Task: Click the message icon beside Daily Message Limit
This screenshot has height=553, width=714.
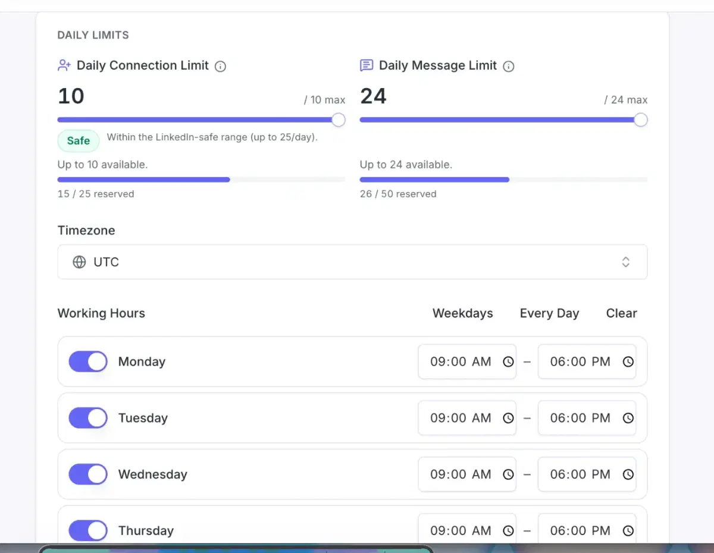Action: click(367, 65)
